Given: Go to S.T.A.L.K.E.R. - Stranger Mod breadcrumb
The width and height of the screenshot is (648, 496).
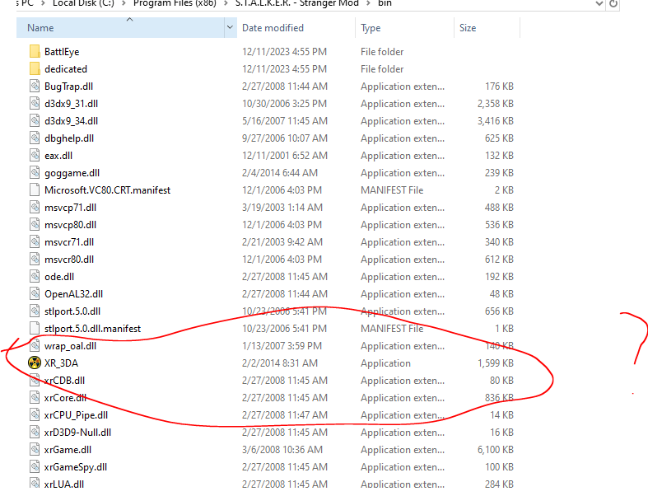Looking at the screenshot, I should tap(296, 3).
